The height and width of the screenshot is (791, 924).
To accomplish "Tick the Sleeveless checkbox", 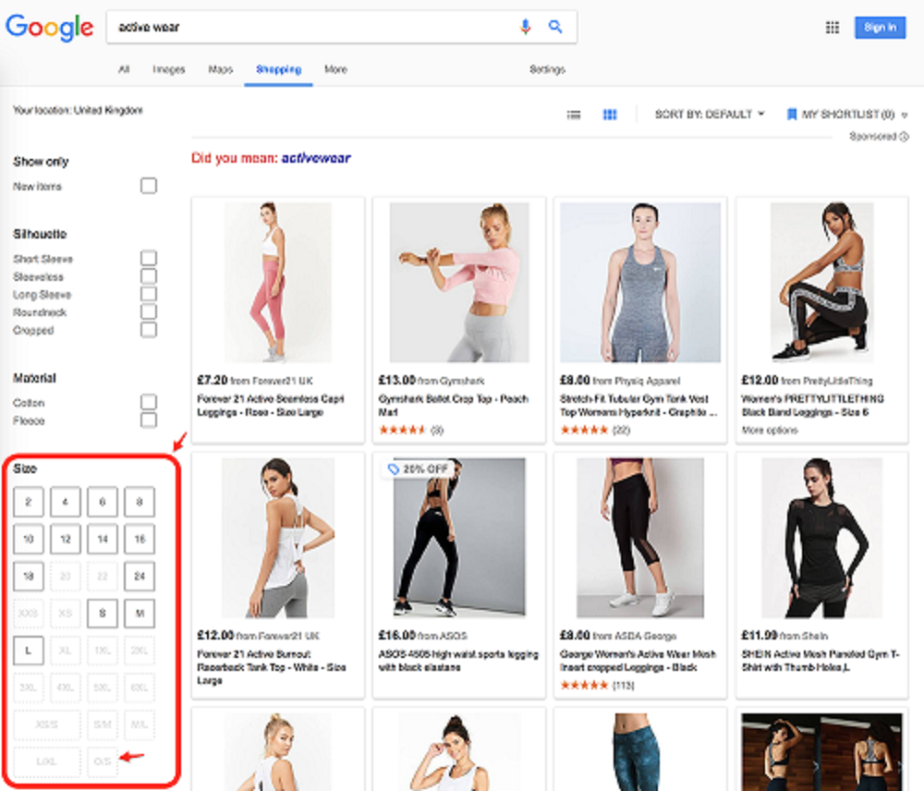I will [x=149, y=276].
